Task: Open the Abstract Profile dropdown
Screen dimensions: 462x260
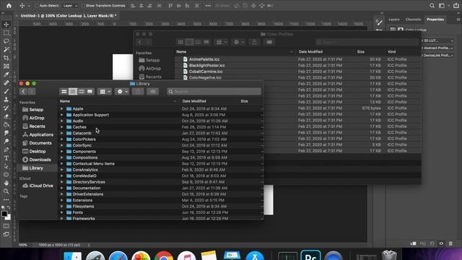Action: coord(437,48)
